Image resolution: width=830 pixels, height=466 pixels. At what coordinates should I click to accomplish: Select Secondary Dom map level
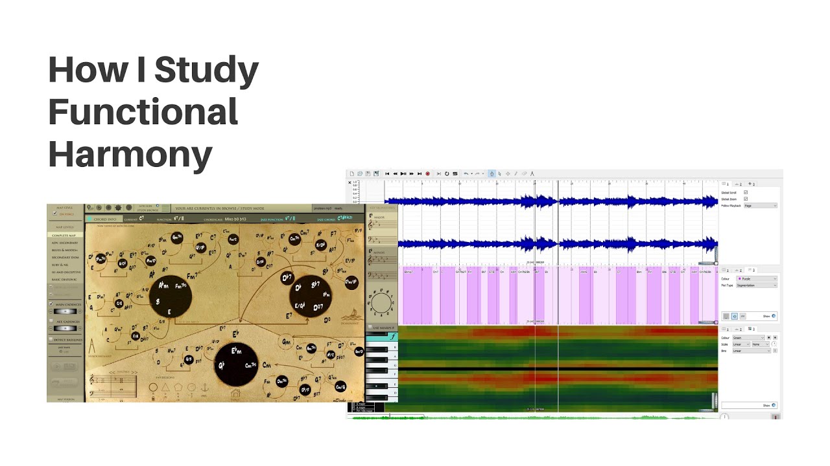[65, 258]
